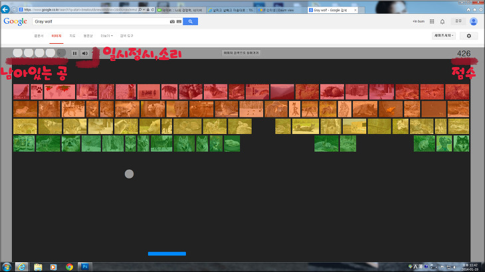Image resolution: width=485 pixels, height=272 pixels.
Task: Switch to the Daum view browser tab
Action: click(x=281, y=10)
